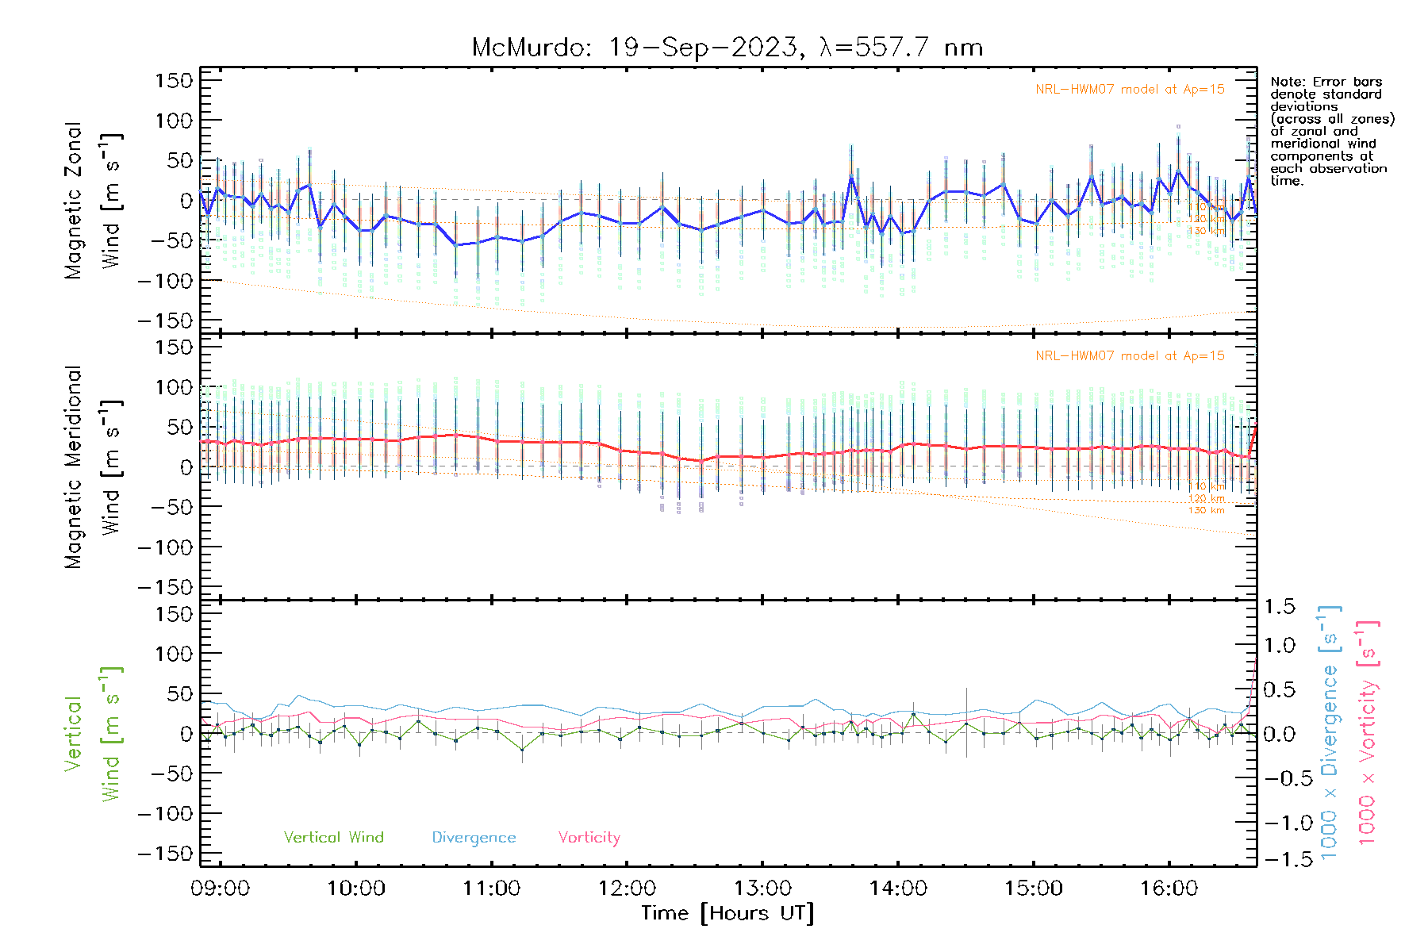Click the 1000 × Divergence right axis label
1428x952 pixels.
click(1330, 733)
